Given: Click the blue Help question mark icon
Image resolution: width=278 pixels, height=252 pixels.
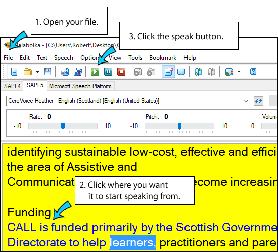Looking at the screenshot, I should pos(253,72).
